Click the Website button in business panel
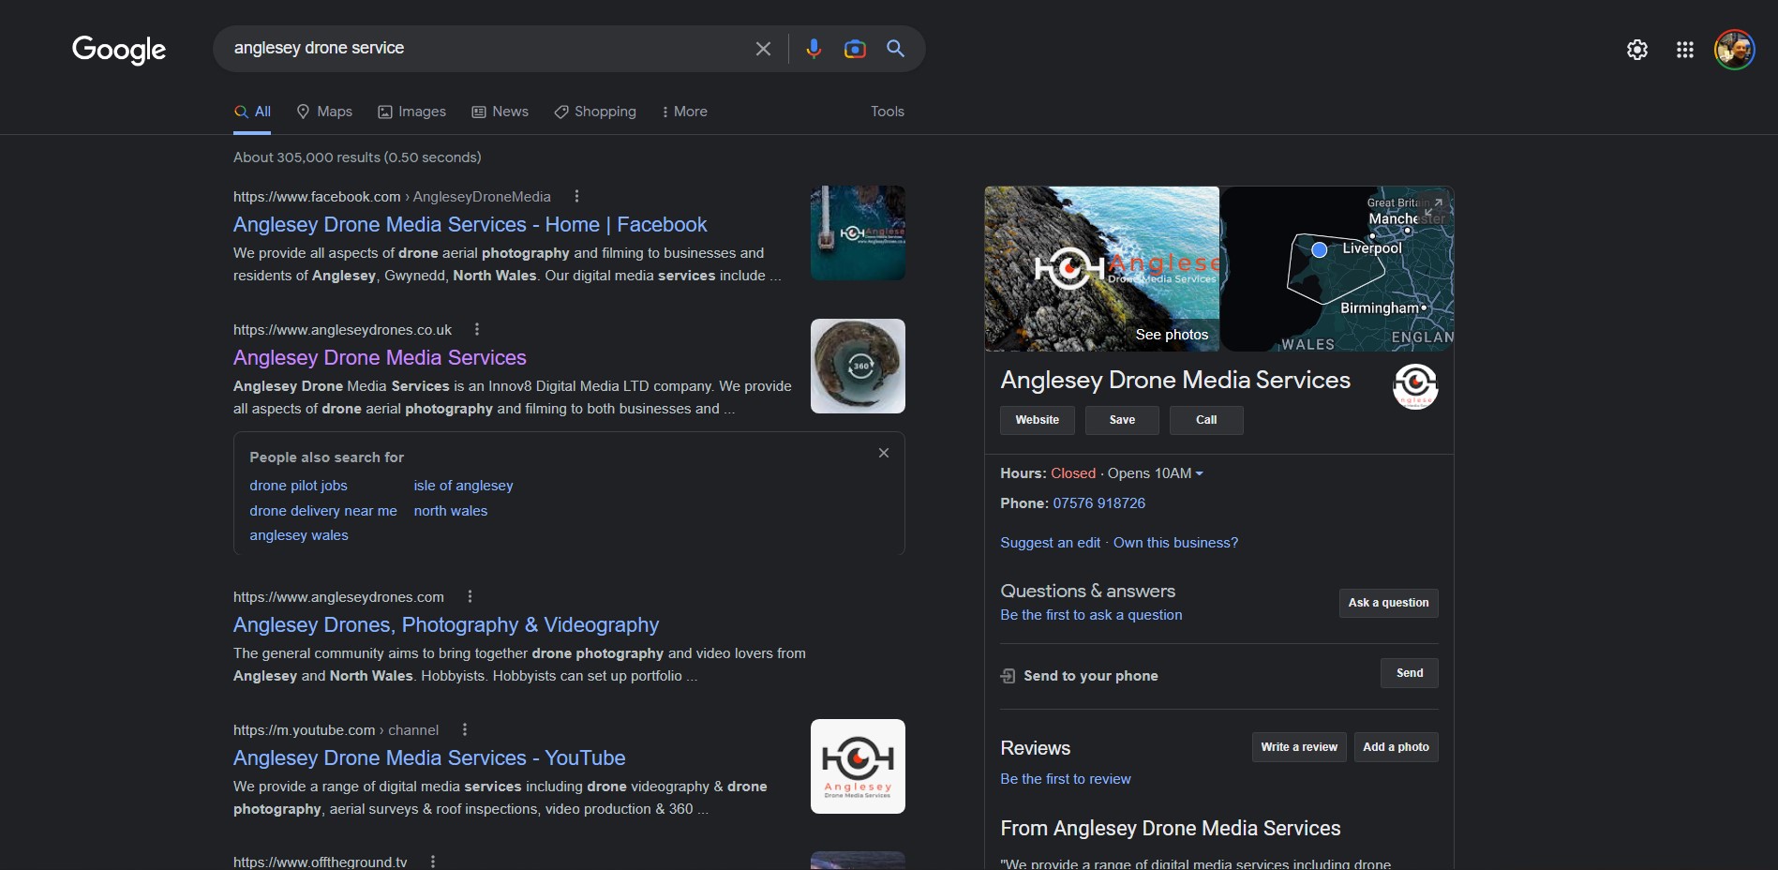Viewport: 1778px width, 870px height. click(1038, 420)
